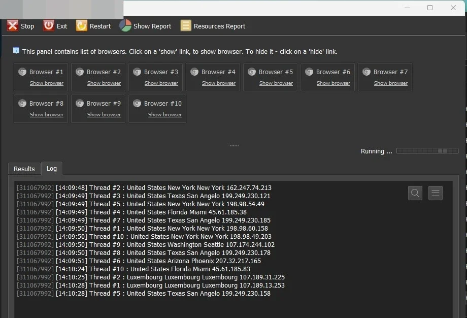Click the Restart label in toolbar
Screen dimensions: 467x318
[x=100, y=26]
